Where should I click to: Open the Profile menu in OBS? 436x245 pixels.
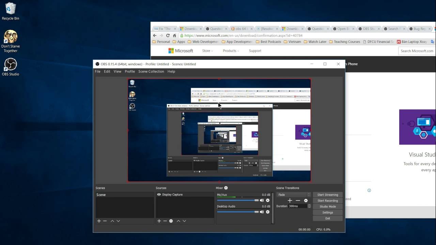[130, 71]
